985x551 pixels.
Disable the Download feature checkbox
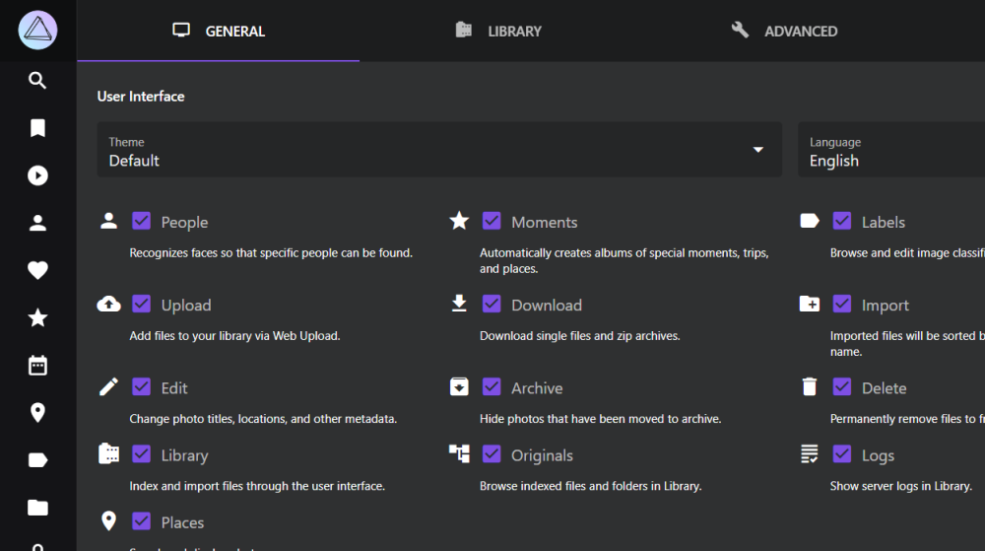tap(492, 305)
